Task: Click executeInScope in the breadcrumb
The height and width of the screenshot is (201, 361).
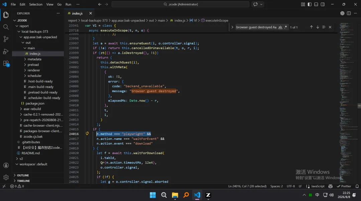Action: [217, 20]
